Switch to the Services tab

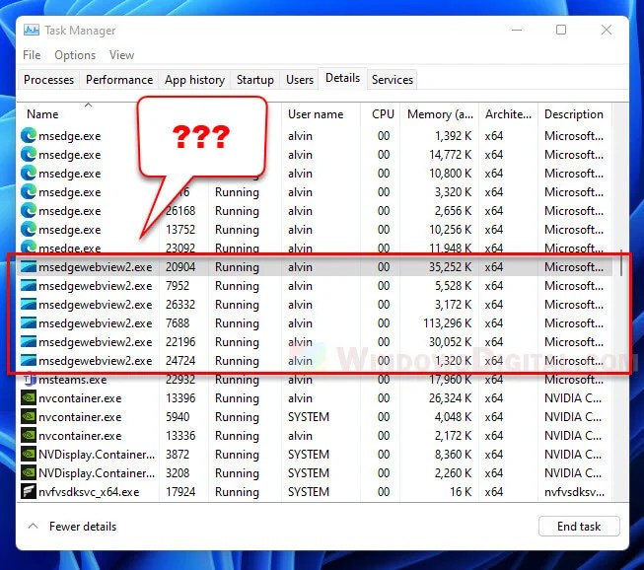393,80
